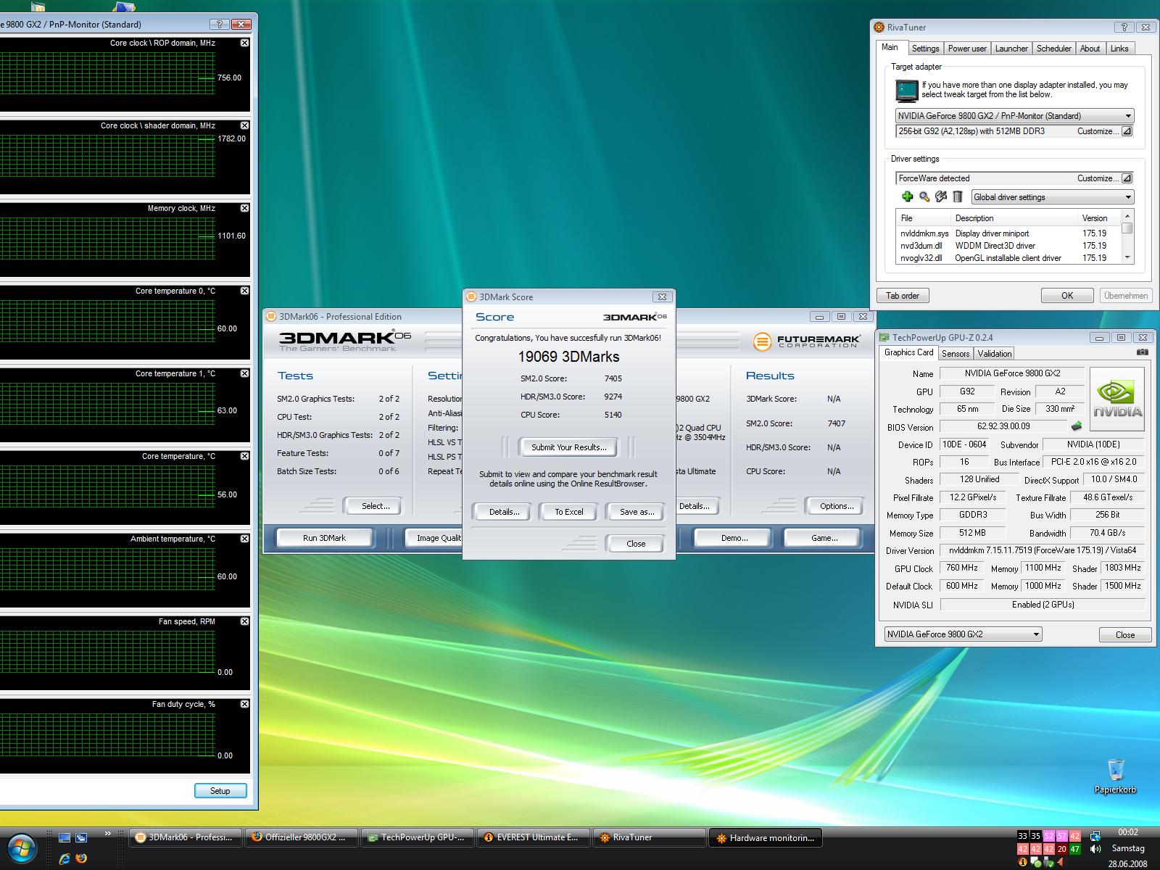
Task: Hide the Memory clock graph
Action: click(244, 208)
